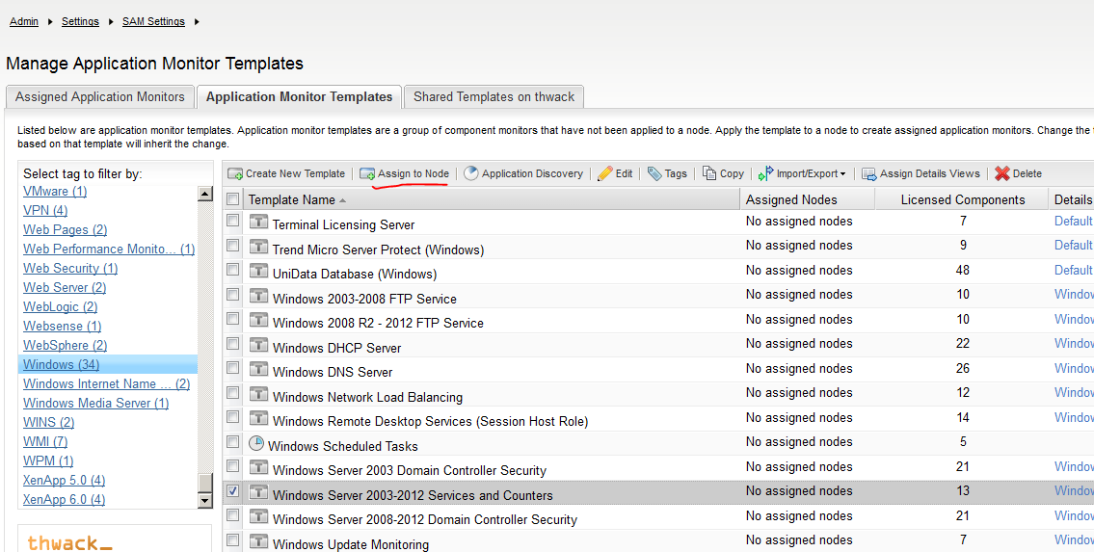The width and height of the screenshot is (1094, 552).
Task: Filter by the Web Server (2) tag
Action: point(65,287)
